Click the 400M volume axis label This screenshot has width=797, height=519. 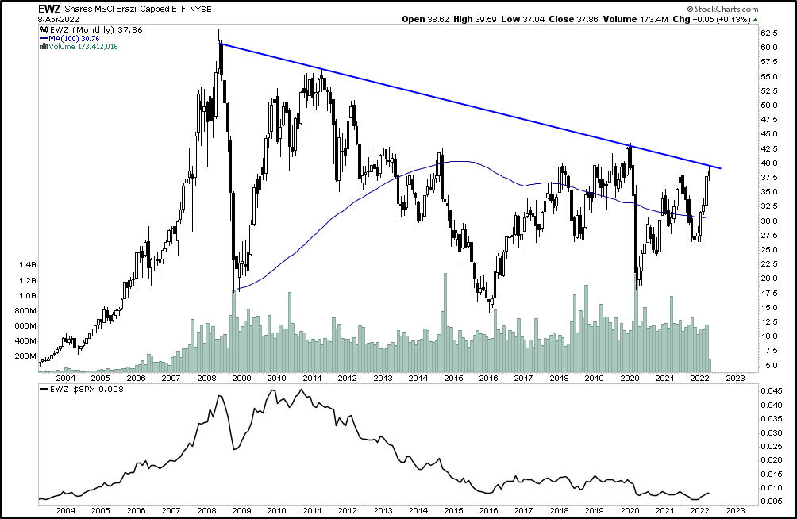pyautogui.click(x=25, y=341)
